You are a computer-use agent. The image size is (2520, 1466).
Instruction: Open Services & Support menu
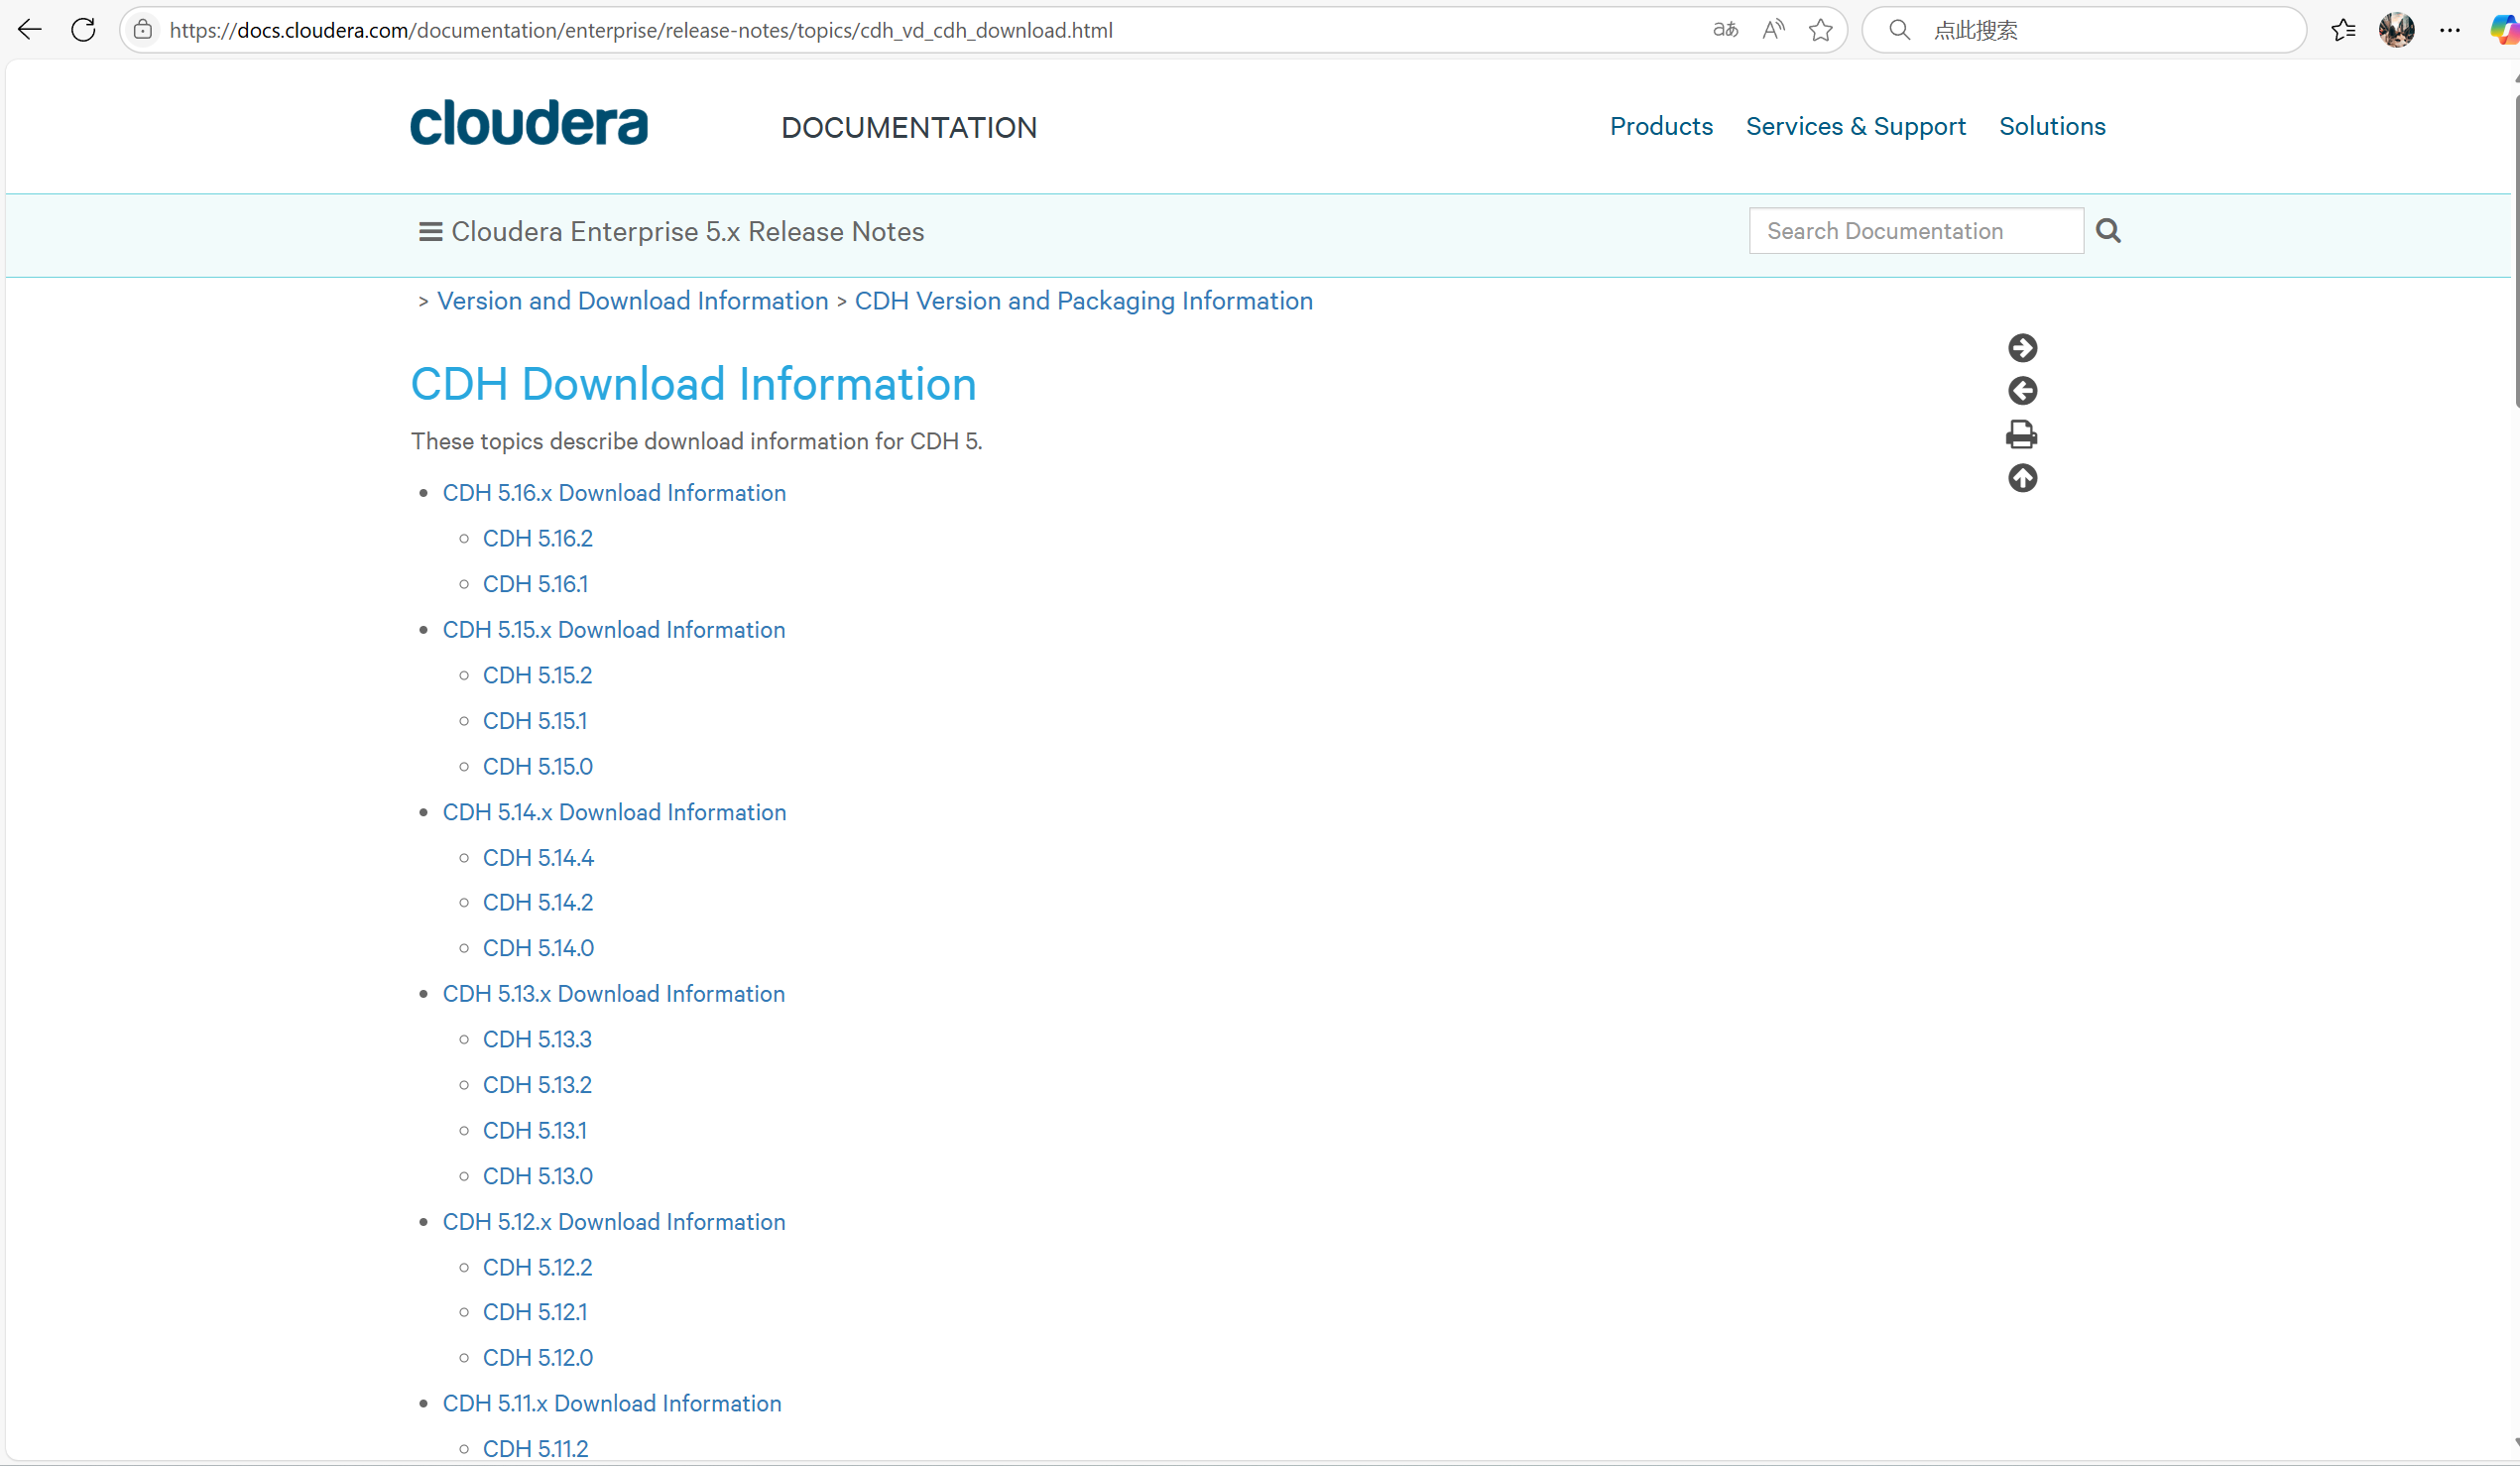click(x=1855, y=126)
